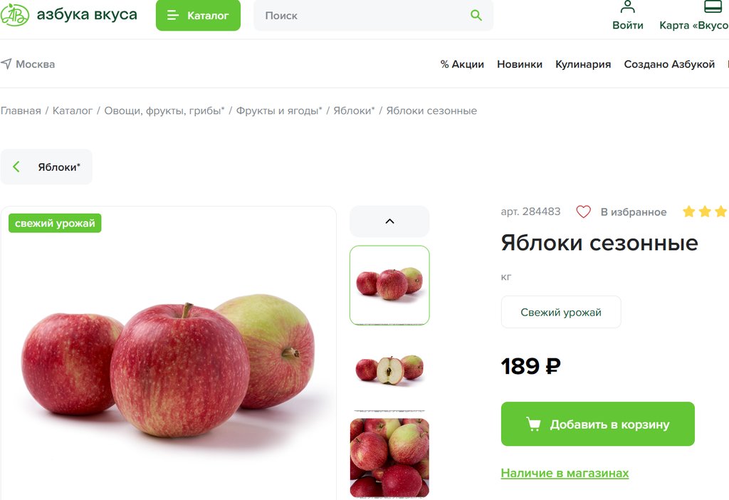Open the Наличие в магазинах link

click(565, 473)
